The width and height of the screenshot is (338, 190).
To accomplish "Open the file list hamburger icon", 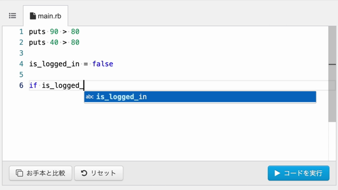I will [x=13, y=16].
